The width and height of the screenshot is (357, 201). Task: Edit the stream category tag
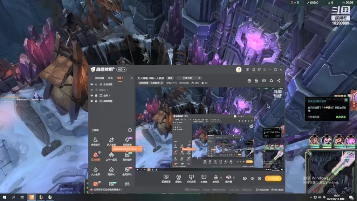tap(151, 83)
